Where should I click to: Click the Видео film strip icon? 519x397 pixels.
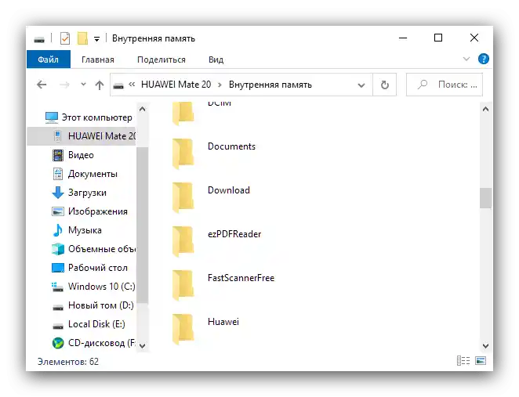(58, 155)
